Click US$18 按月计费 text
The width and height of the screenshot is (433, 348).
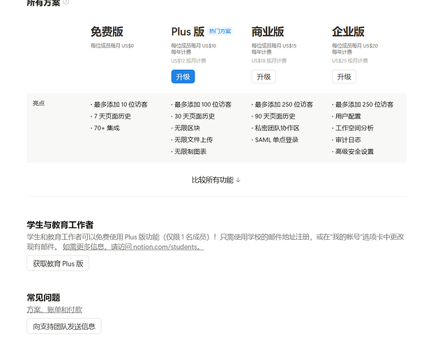269,61
